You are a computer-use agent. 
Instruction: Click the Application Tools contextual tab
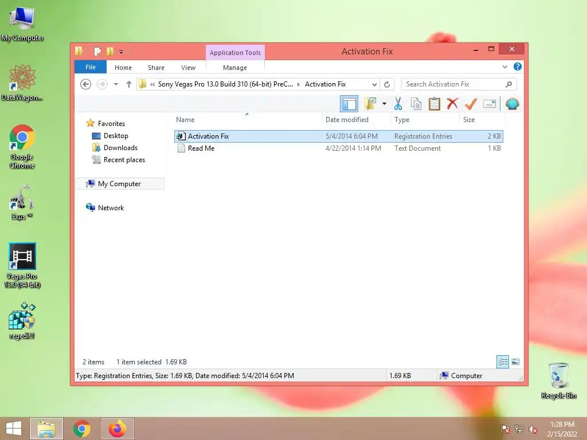(235, 52)
